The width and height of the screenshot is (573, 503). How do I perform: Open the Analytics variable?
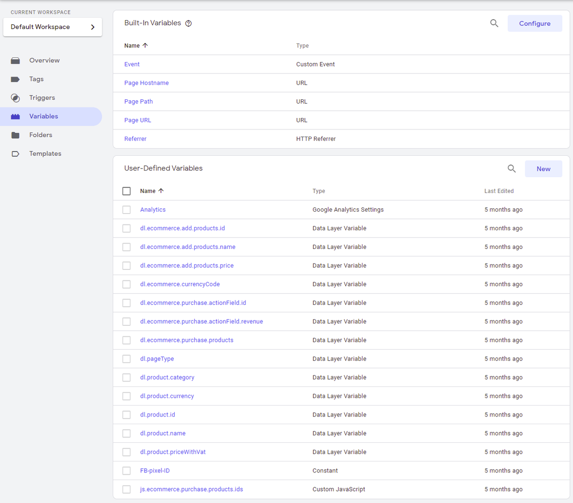pyautogui.click(x=153, y=210)
